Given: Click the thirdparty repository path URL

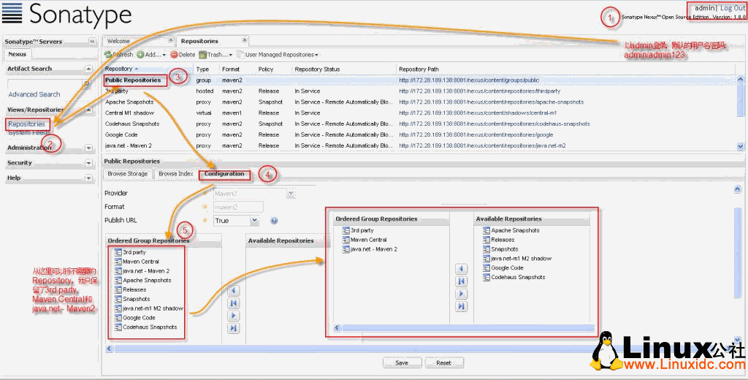Looking at the screenshot, I should pyautogui.click(x=479, y=91).
